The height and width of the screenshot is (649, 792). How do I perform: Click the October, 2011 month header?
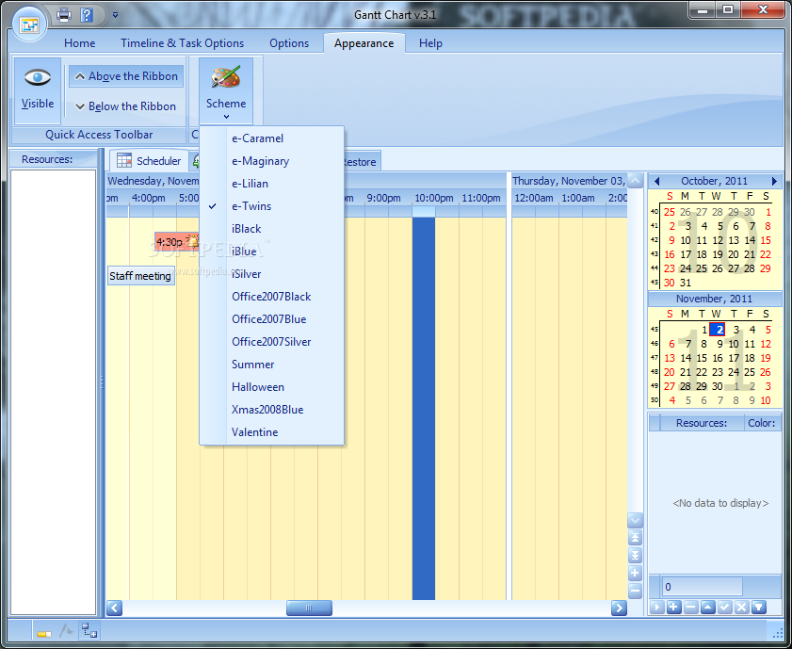pos(714,181)
